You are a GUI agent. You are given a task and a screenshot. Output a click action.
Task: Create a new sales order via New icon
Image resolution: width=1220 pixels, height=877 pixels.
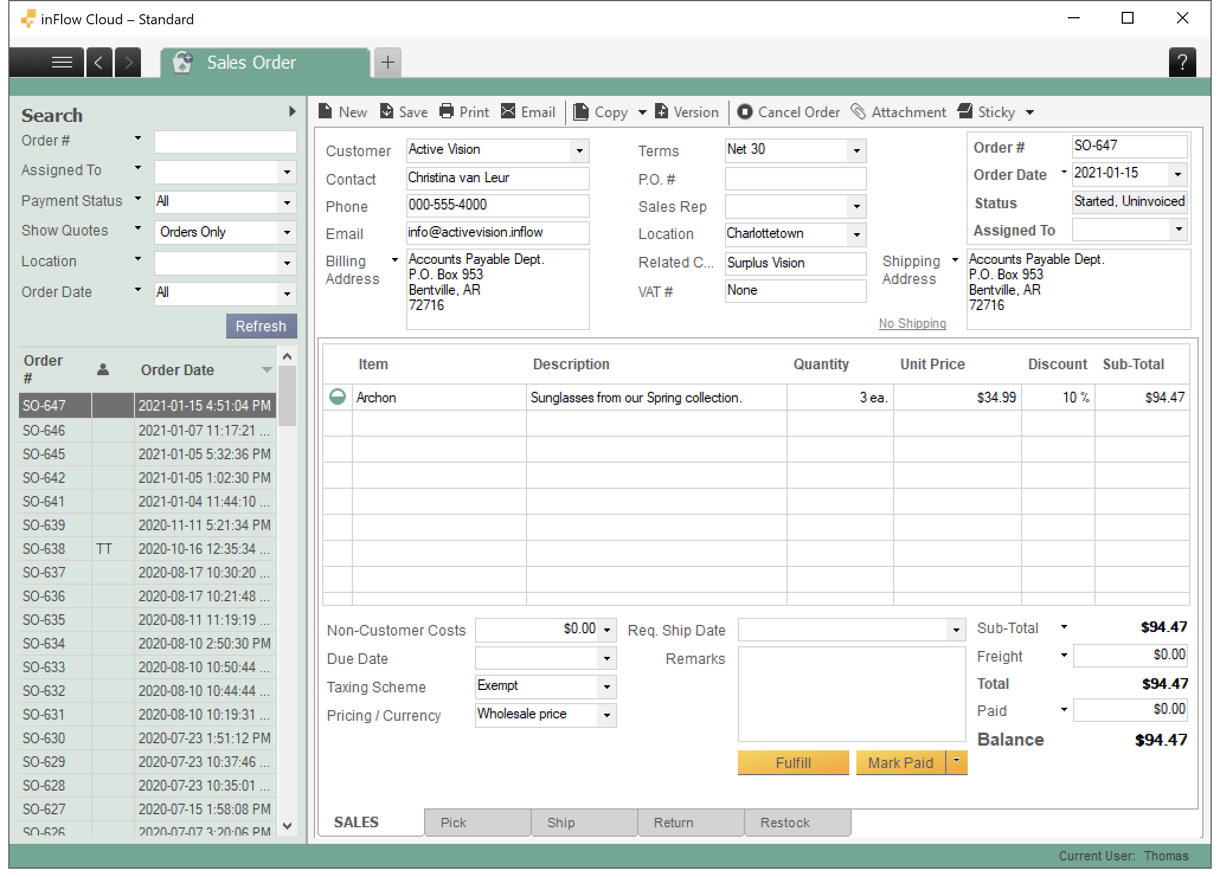[342, 111]
